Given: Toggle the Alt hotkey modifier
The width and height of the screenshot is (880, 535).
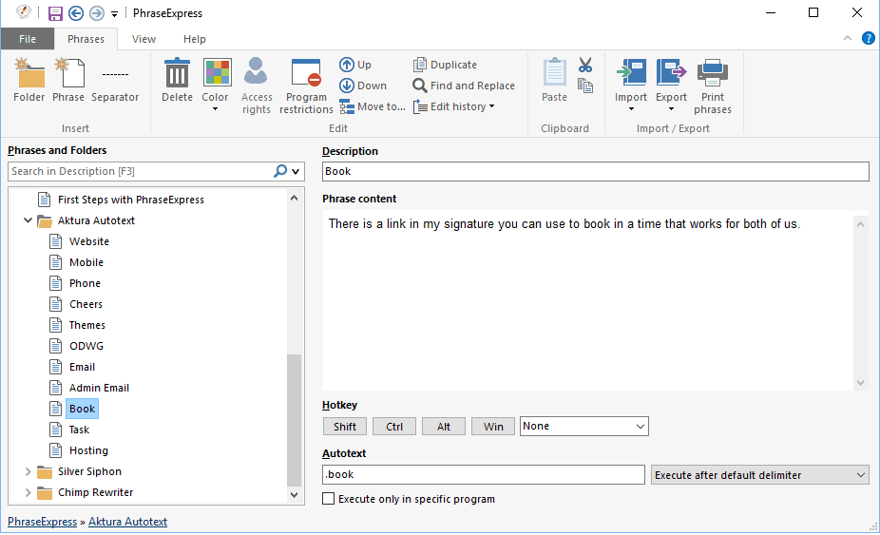Looking at the screenshot, I should 444,427.
